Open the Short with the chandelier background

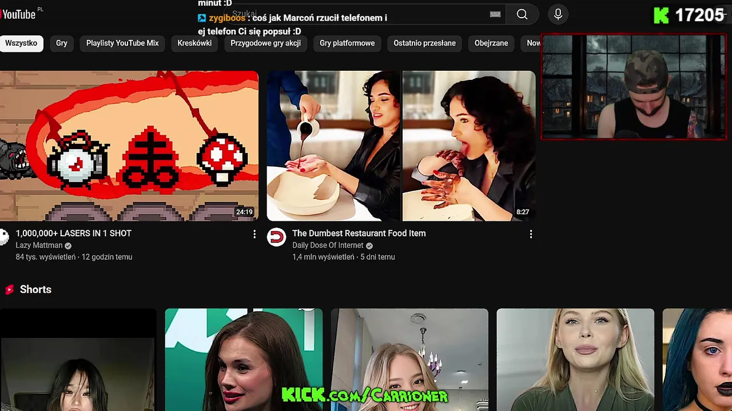pyautogui.click(x=409, y=360)
